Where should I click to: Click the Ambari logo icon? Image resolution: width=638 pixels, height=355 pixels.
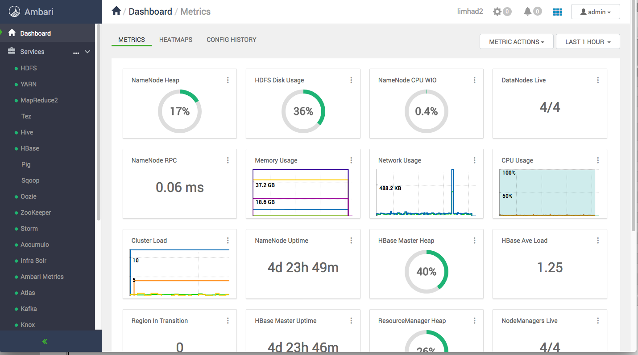(x=15, y=11)
